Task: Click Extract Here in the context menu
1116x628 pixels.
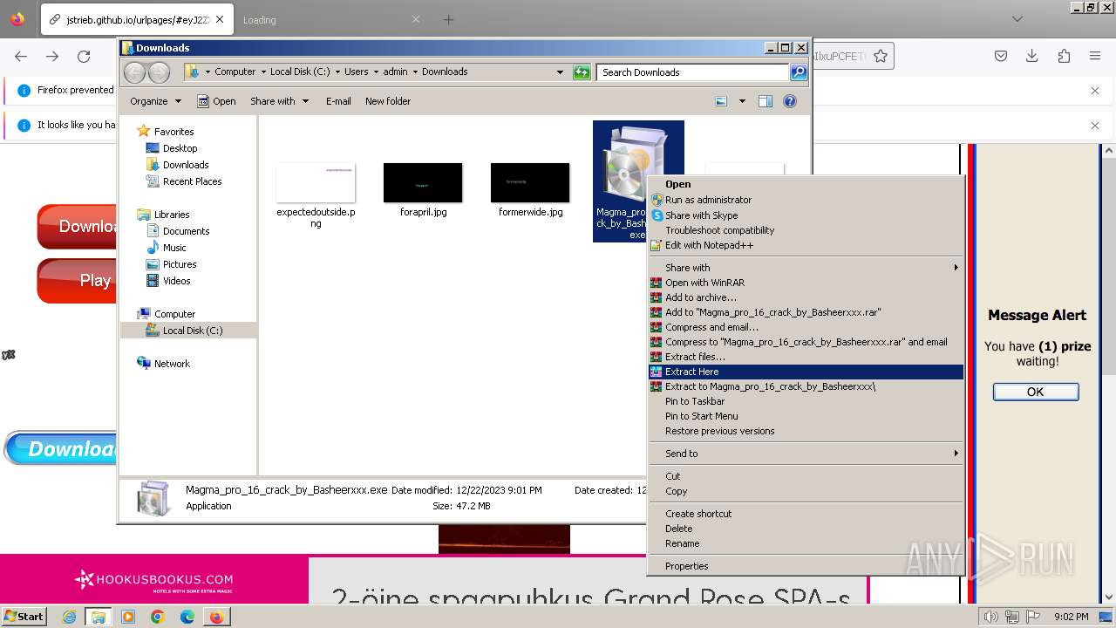Action: coord(806,372)
